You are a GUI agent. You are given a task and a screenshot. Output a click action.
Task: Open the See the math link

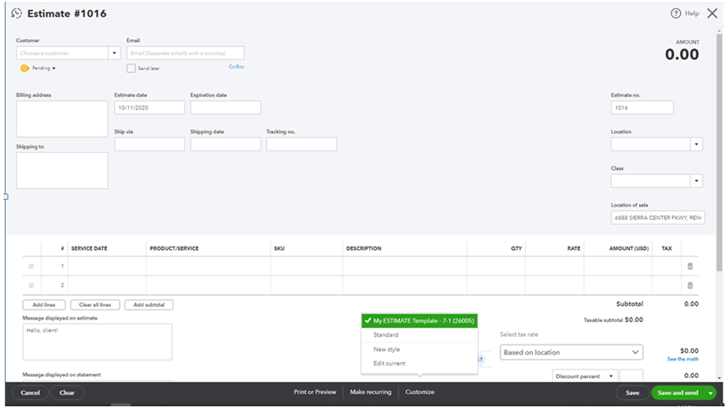click(x=683, y=359)
